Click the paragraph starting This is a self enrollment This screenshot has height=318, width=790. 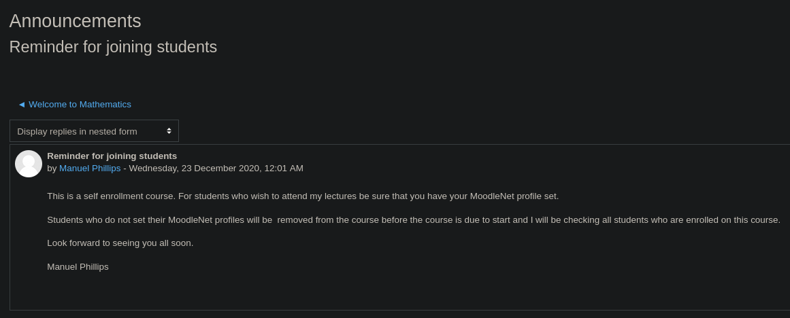(303, 196)
